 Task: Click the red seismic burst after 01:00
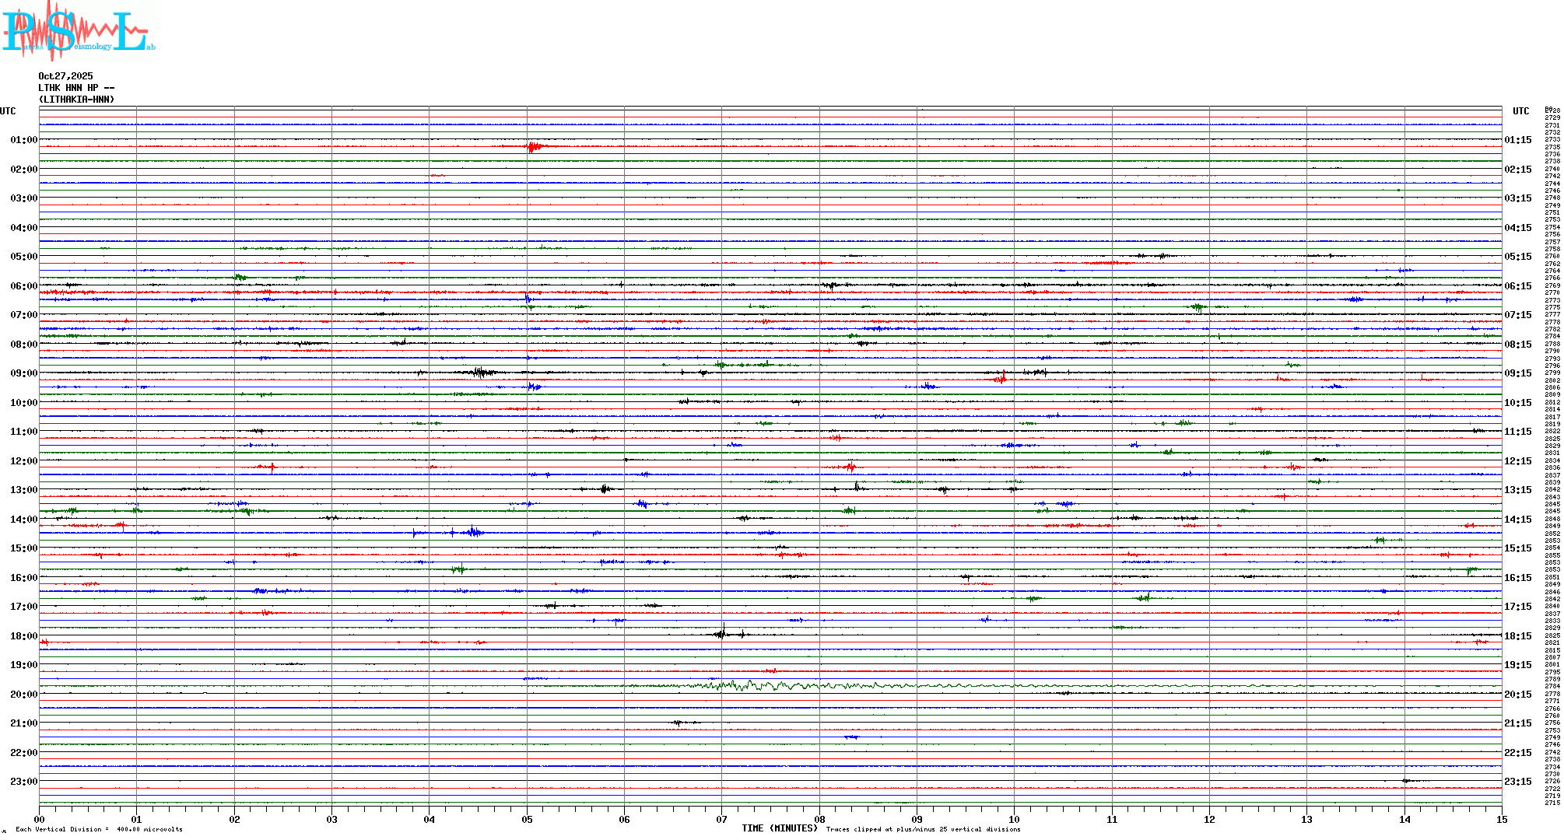533,146
